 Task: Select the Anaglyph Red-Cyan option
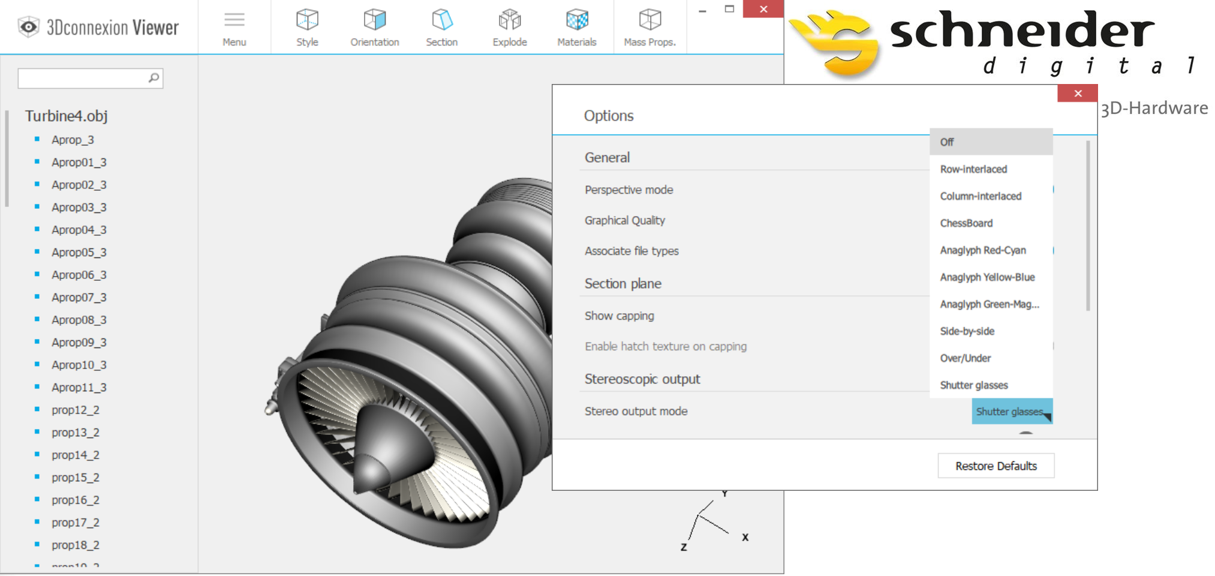(x=983, y=250)
